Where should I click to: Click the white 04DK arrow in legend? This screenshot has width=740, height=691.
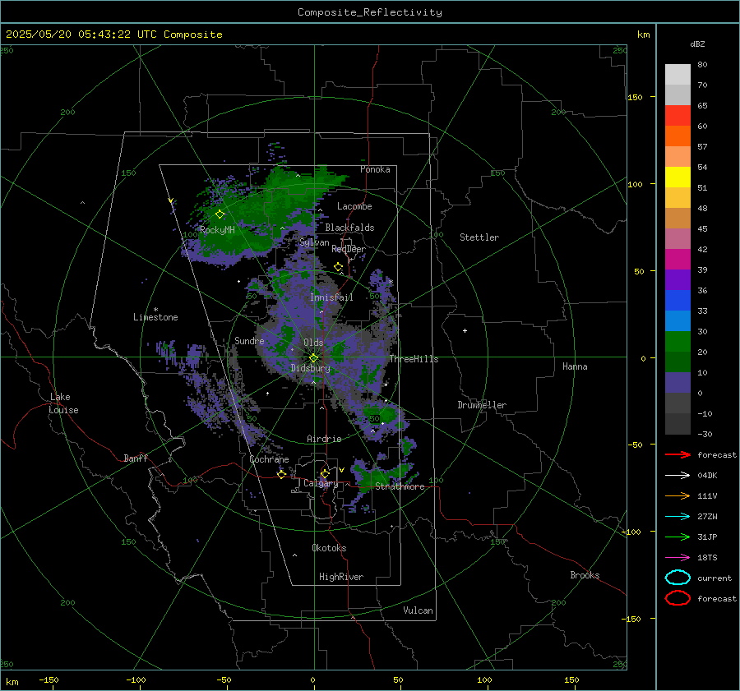678,475
